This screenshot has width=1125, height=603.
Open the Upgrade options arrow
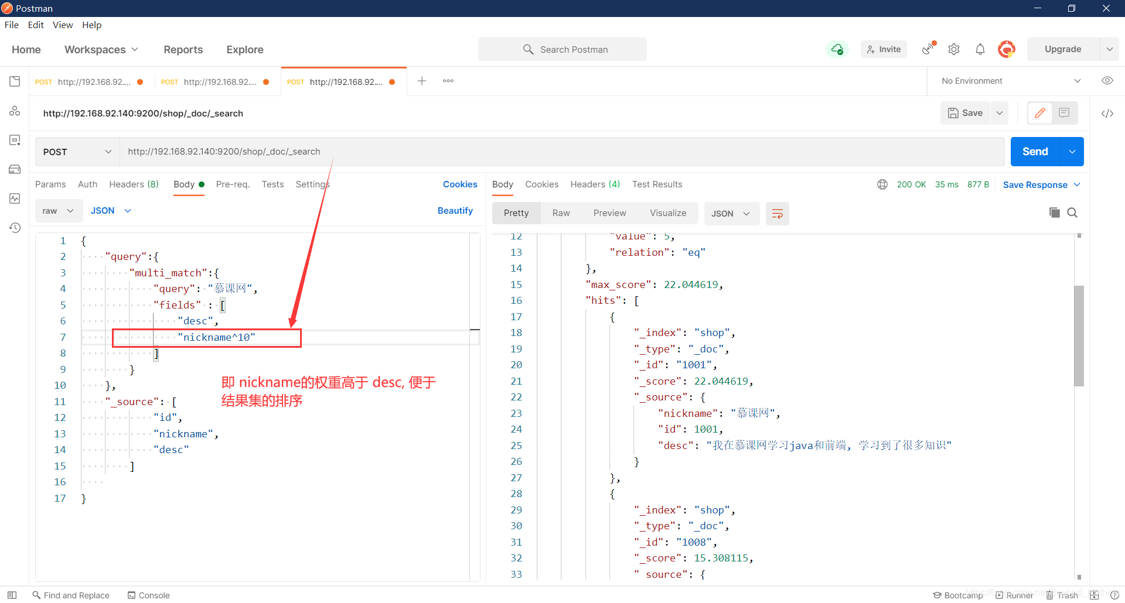(x=1110, y=49)
